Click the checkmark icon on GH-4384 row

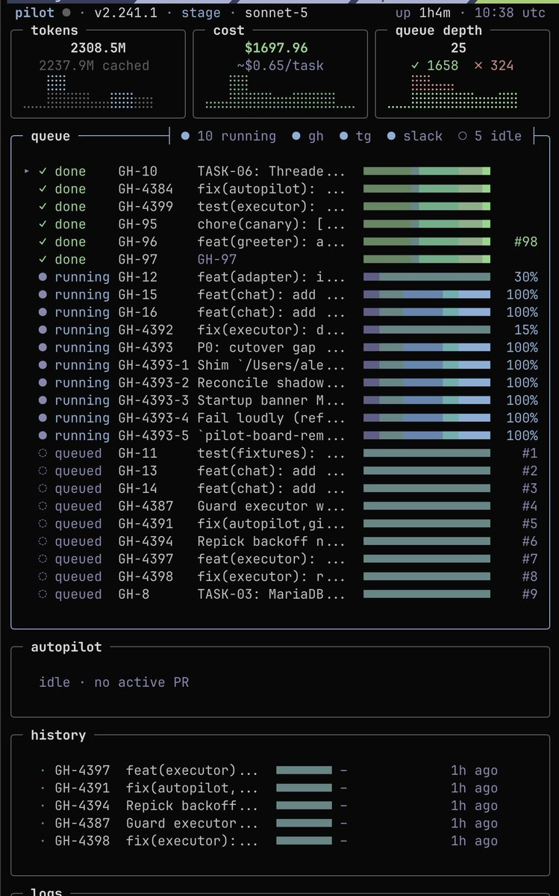click(43, 189)
